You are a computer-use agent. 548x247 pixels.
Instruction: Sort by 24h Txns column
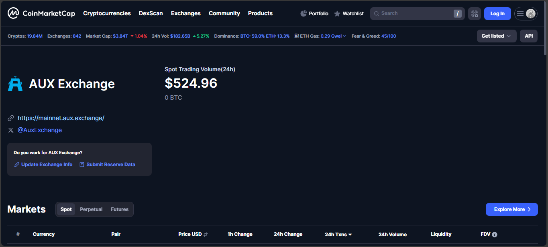click(338, 234)
